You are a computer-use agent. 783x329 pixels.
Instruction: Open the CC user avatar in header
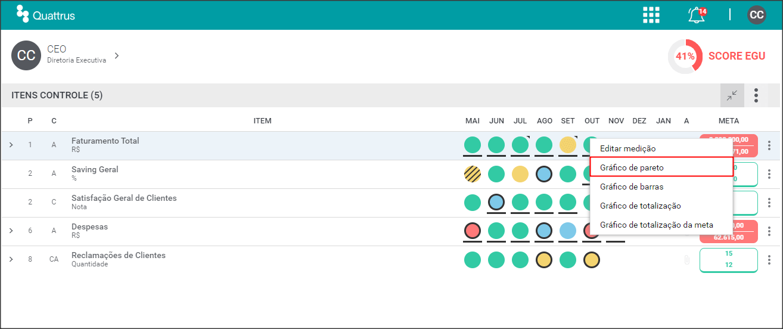coord(757,15)
